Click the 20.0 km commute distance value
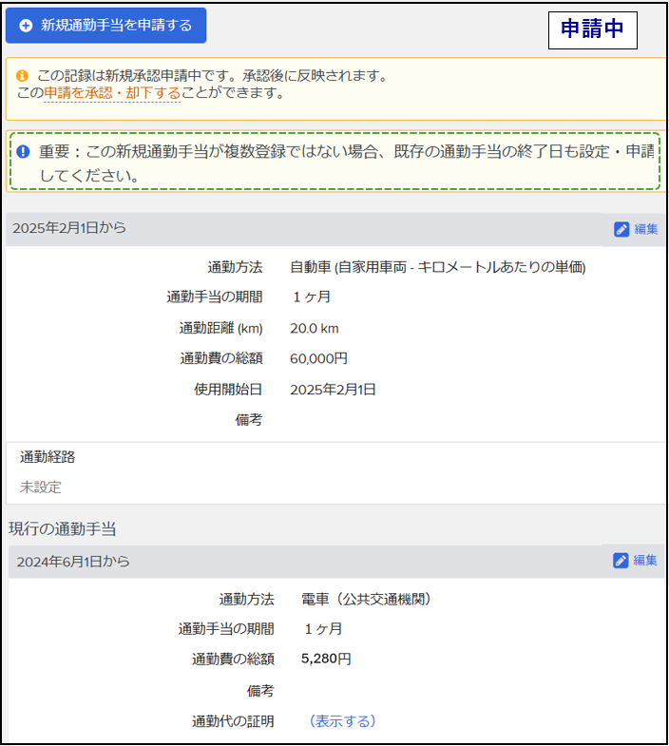 click(314, 328)
